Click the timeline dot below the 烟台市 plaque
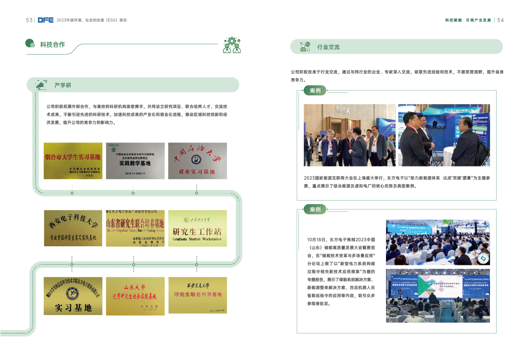 click(x=72, y=193)
